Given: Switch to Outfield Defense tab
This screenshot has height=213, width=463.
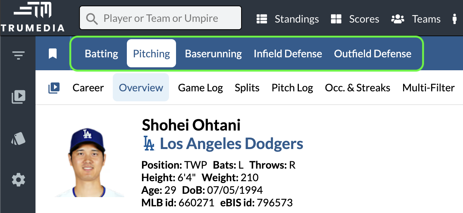Looking at the screenshot, I should (x=372, y=54).
